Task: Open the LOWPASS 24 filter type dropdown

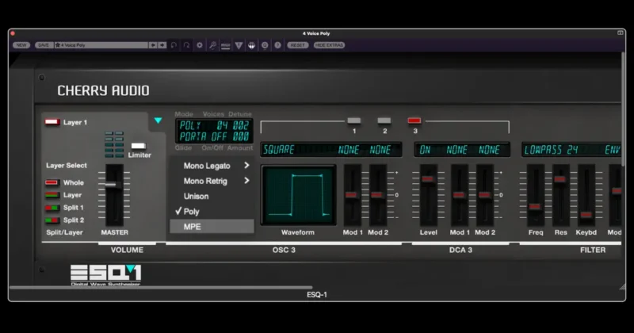Action: (551, 150)
